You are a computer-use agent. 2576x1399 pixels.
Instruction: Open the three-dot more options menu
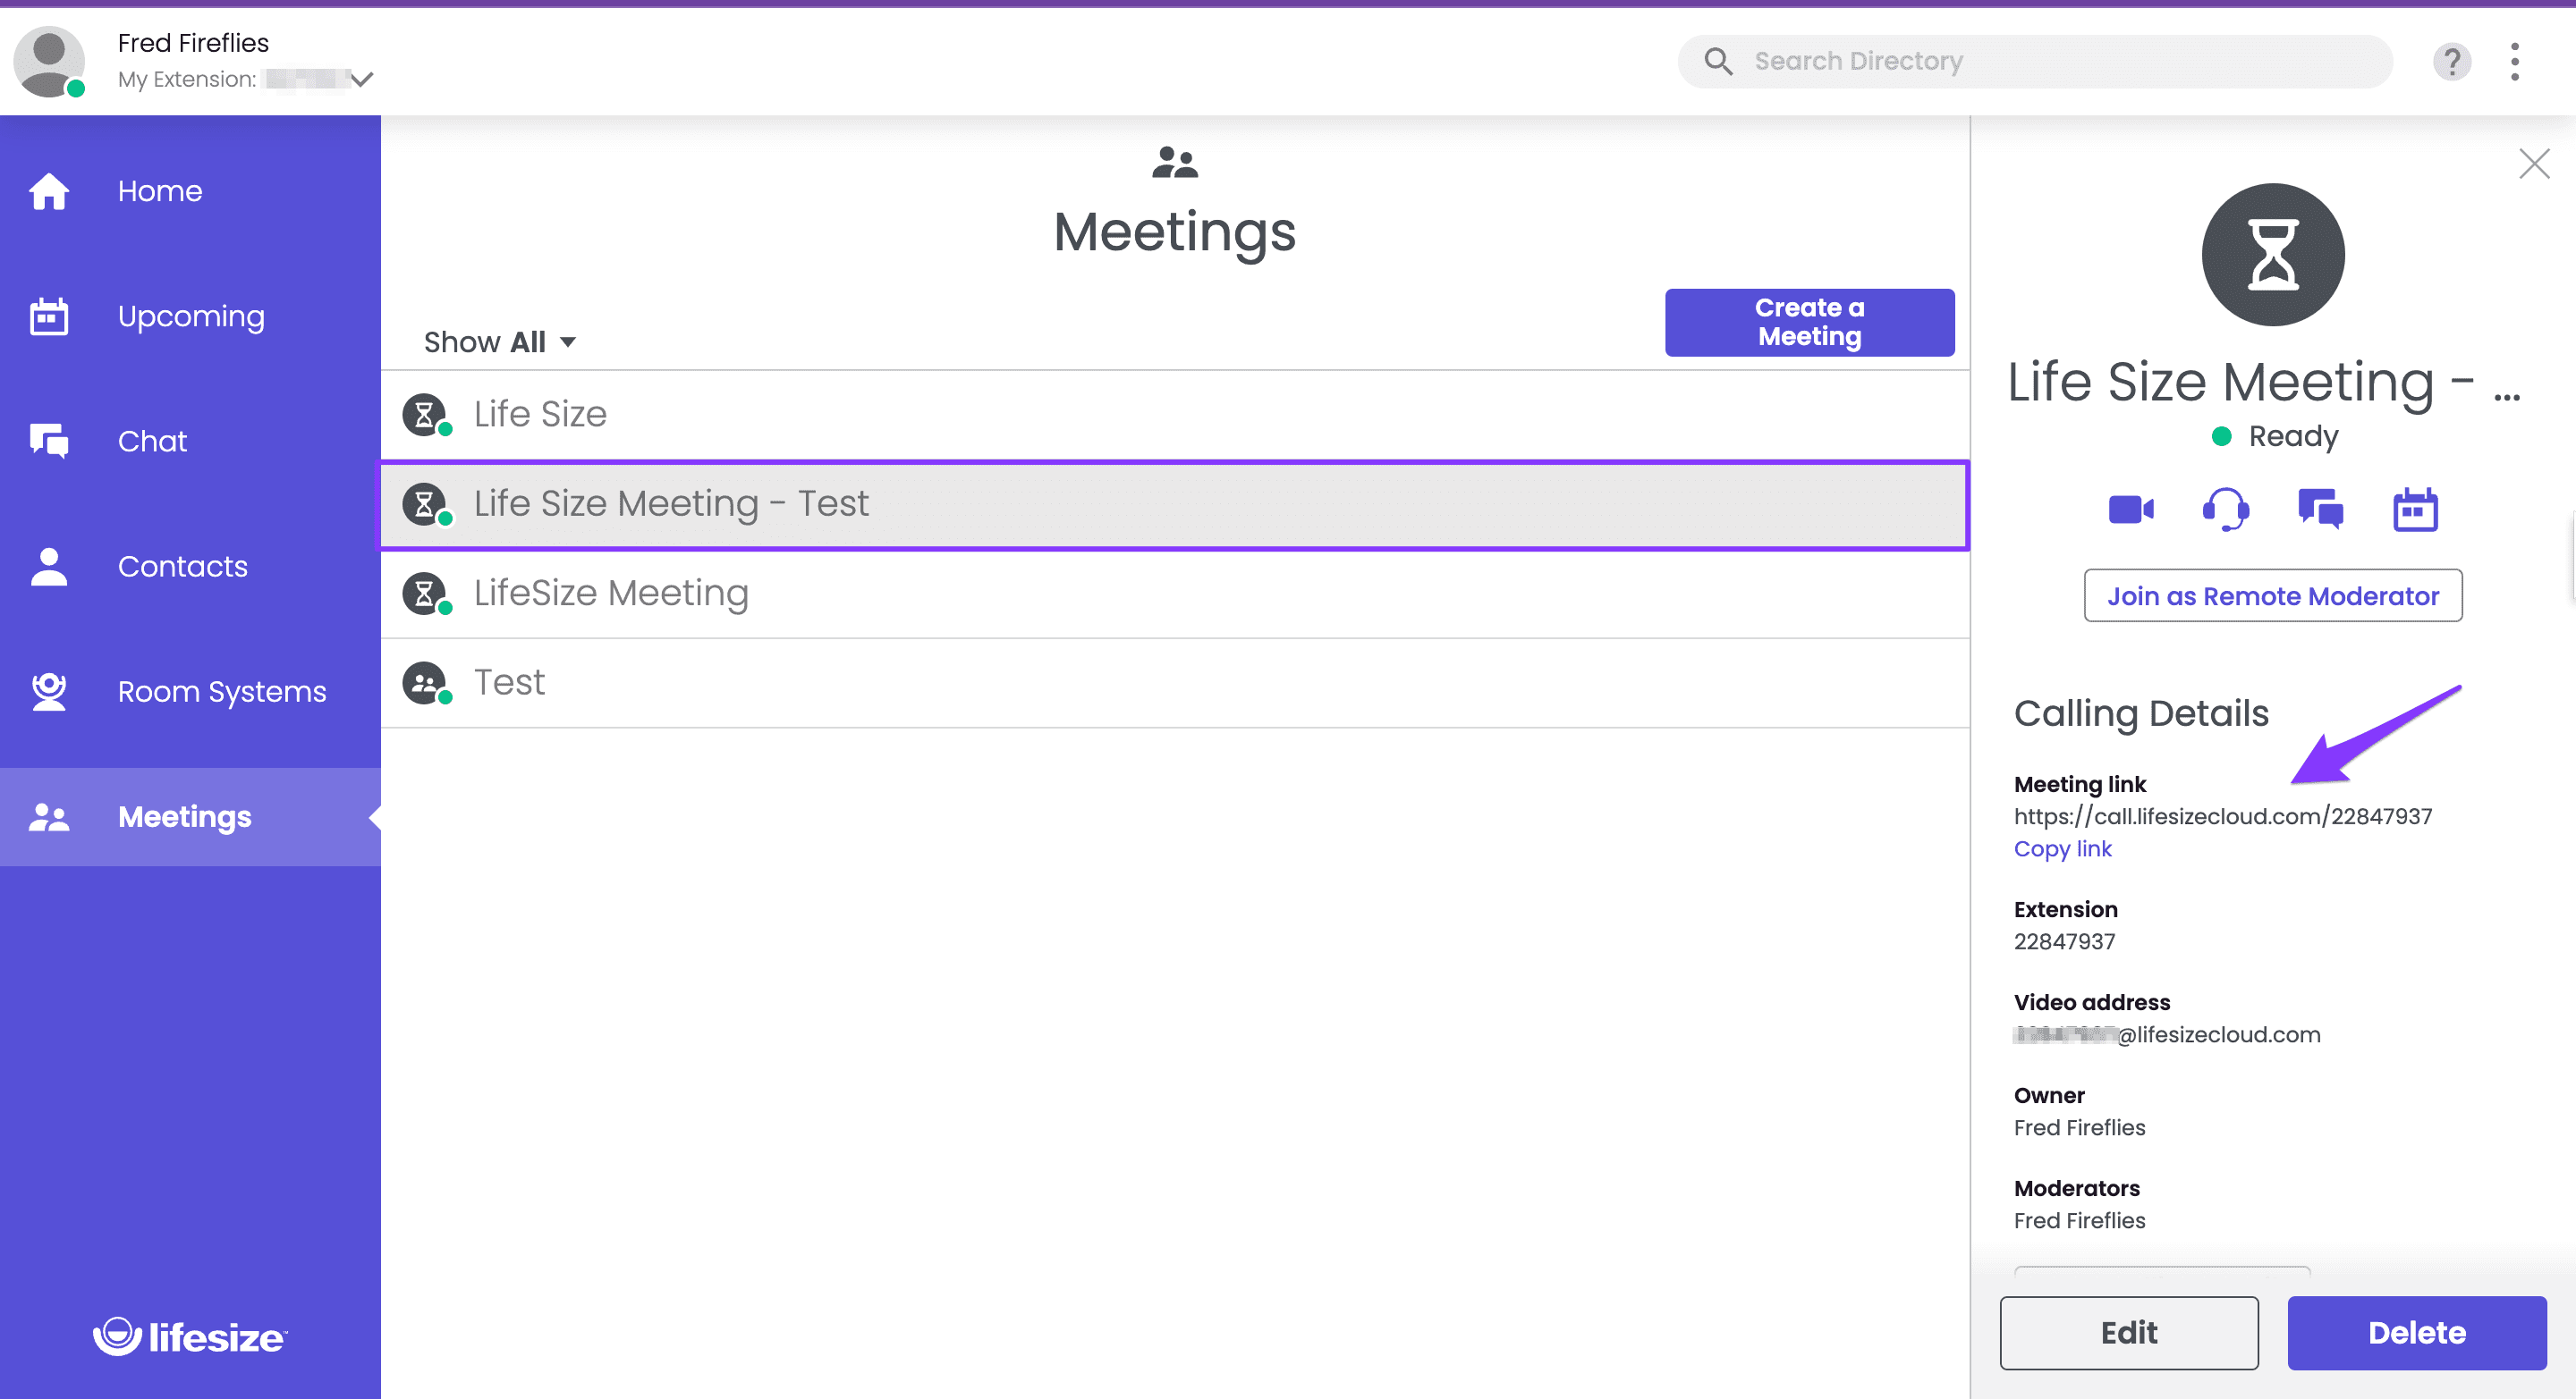point(2514,61)
